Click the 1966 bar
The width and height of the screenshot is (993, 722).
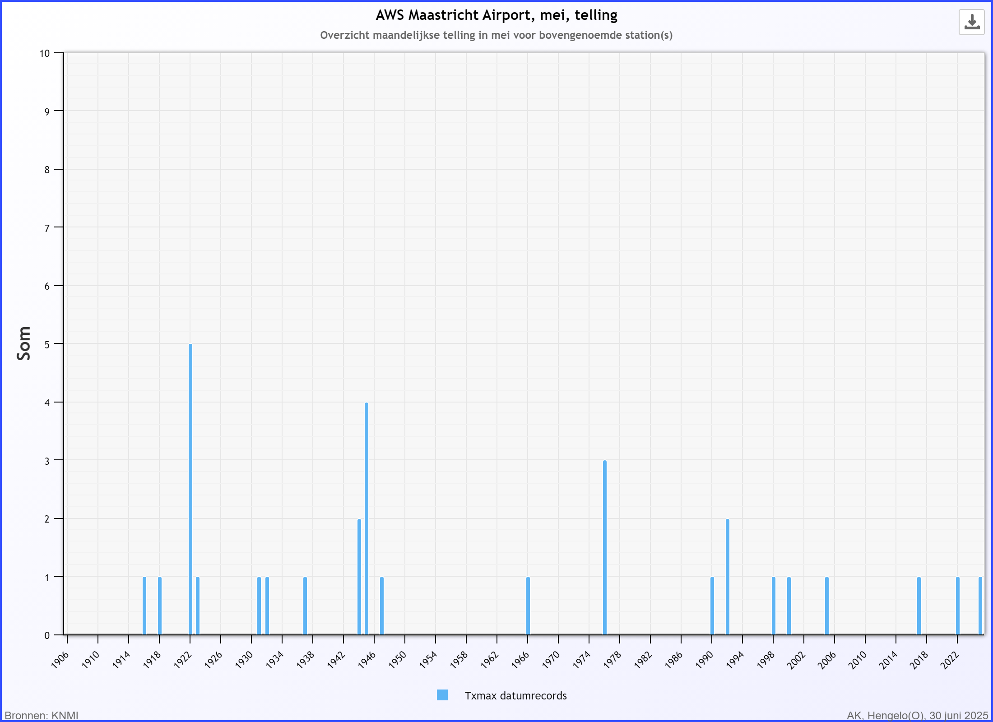[528, 606]
